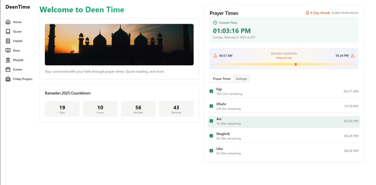The width and height of the screenshot is (376, 185).
Task: Select the Prayer Times tab
Action: [x=222, y=79]
